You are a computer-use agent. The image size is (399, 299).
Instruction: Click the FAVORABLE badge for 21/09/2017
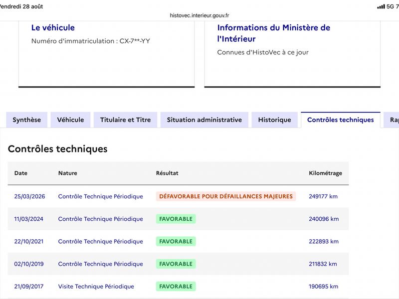click(x=176, y=286)
